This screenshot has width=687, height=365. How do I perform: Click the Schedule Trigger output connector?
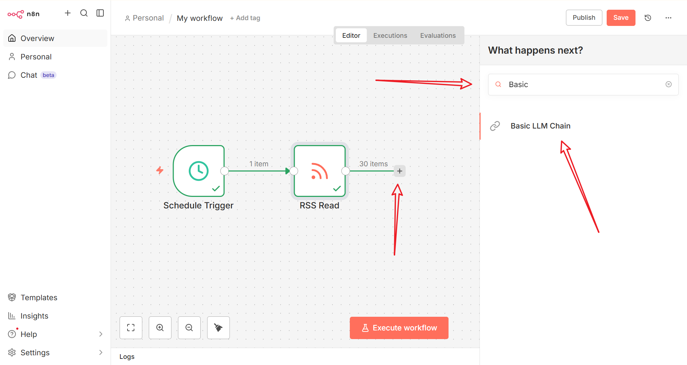(x=225, y=171)
